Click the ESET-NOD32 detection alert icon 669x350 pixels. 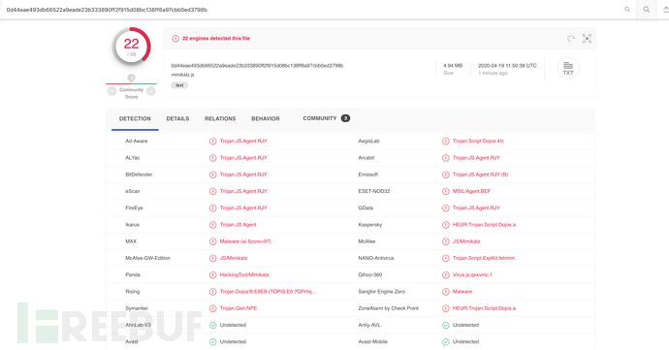click(x=446, y=191)
